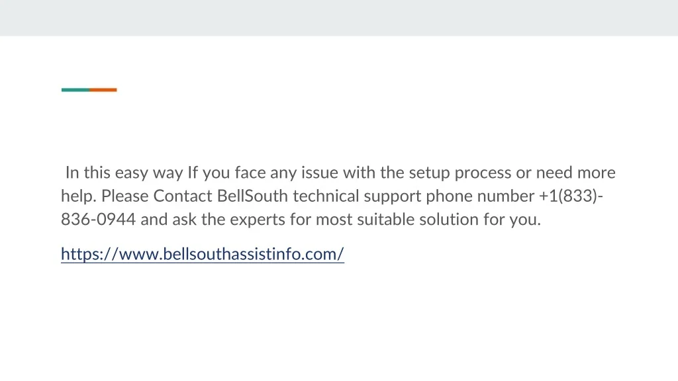Click the word "BellSouth" in the paragraph
The width and height of the screenshot is (678, 381).
(x=253, y=196)
